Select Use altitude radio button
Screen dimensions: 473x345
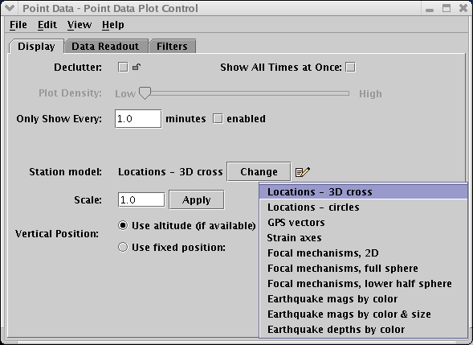(x=123, y=225)
